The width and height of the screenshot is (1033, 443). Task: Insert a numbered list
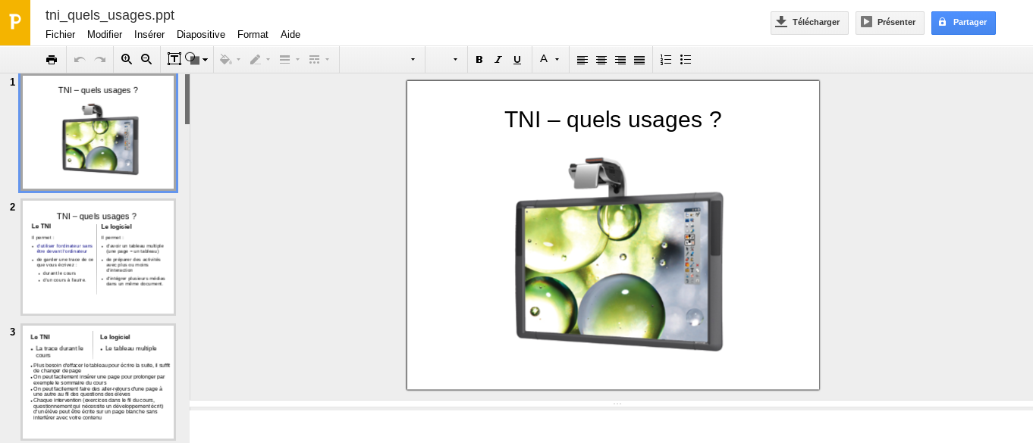click(666, 60)
